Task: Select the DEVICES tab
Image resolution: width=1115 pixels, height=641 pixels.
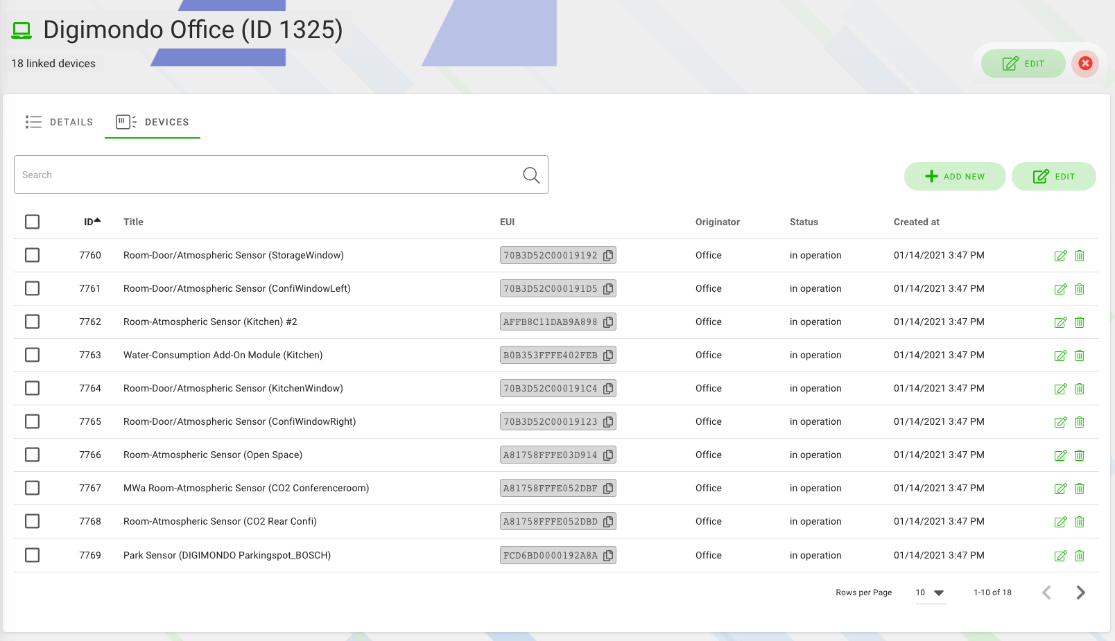Action: coord(166,122)
